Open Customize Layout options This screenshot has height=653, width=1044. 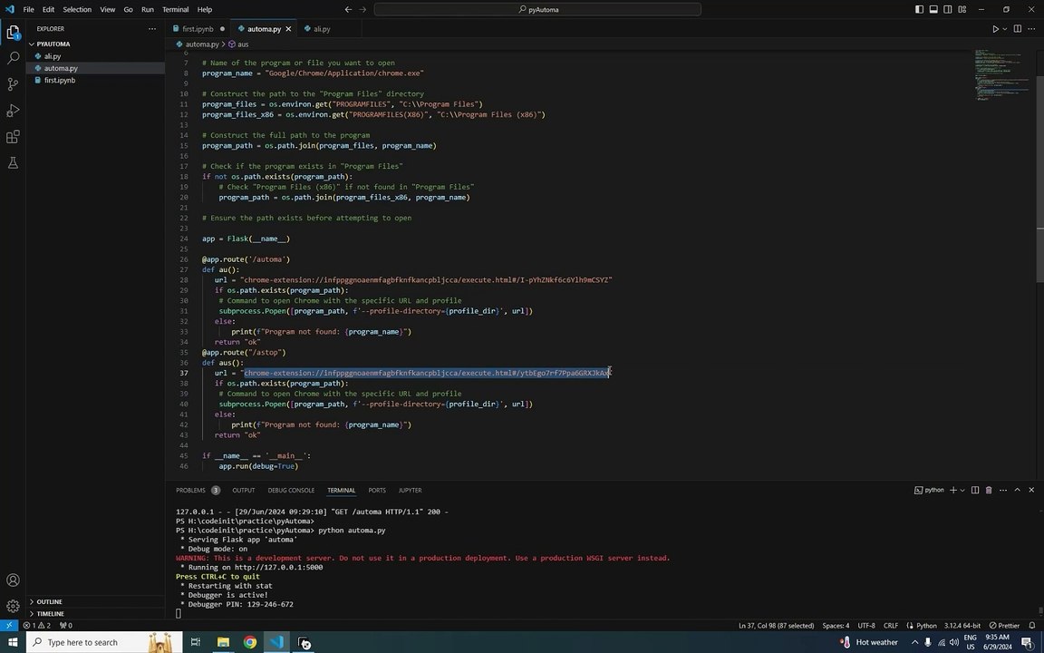pyautogui.click(x=962, y=9)
